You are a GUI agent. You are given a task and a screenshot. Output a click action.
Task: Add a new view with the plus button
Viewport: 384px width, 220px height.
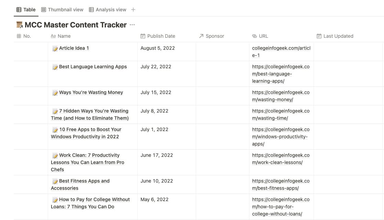point(133,9)
